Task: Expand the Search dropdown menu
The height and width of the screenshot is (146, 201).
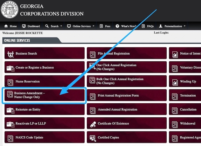Action: pyautogui.click(x=54, y=26)
